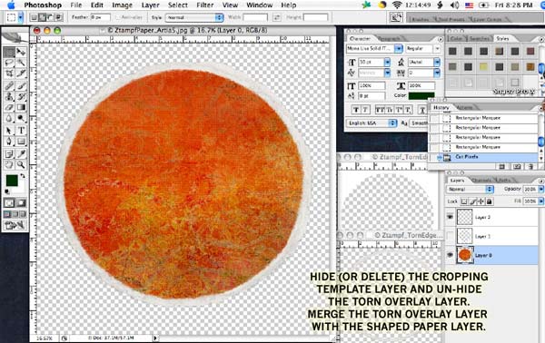
Task: Click the Feather input field
Action: pyautogui.click(x=100, y=17)
